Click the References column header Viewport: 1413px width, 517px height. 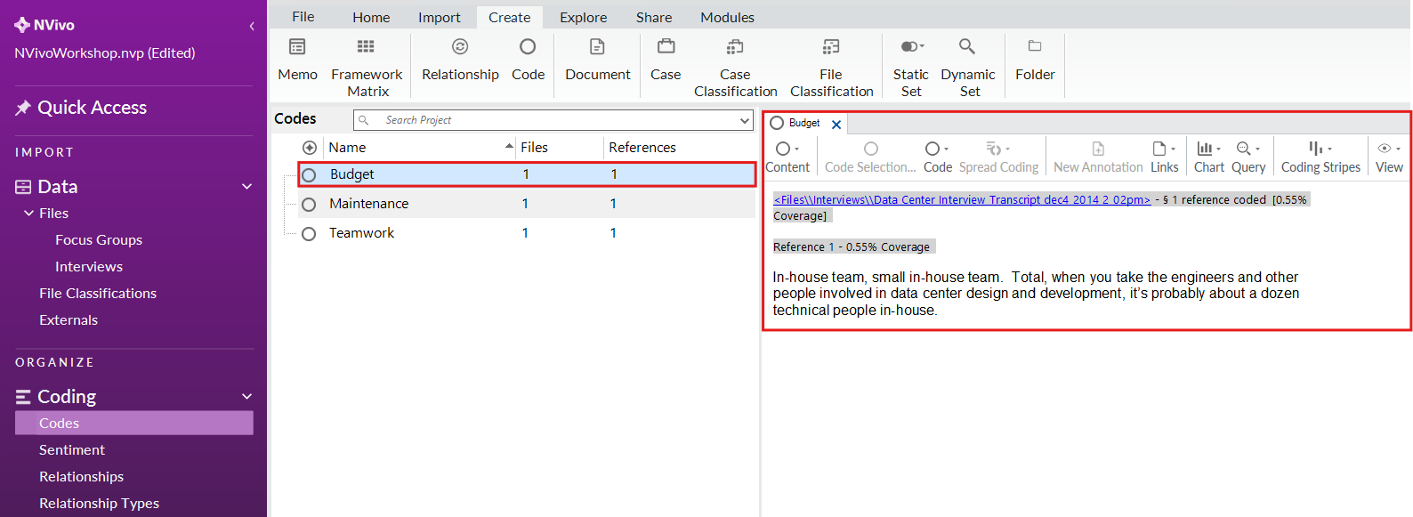point(642,148)
